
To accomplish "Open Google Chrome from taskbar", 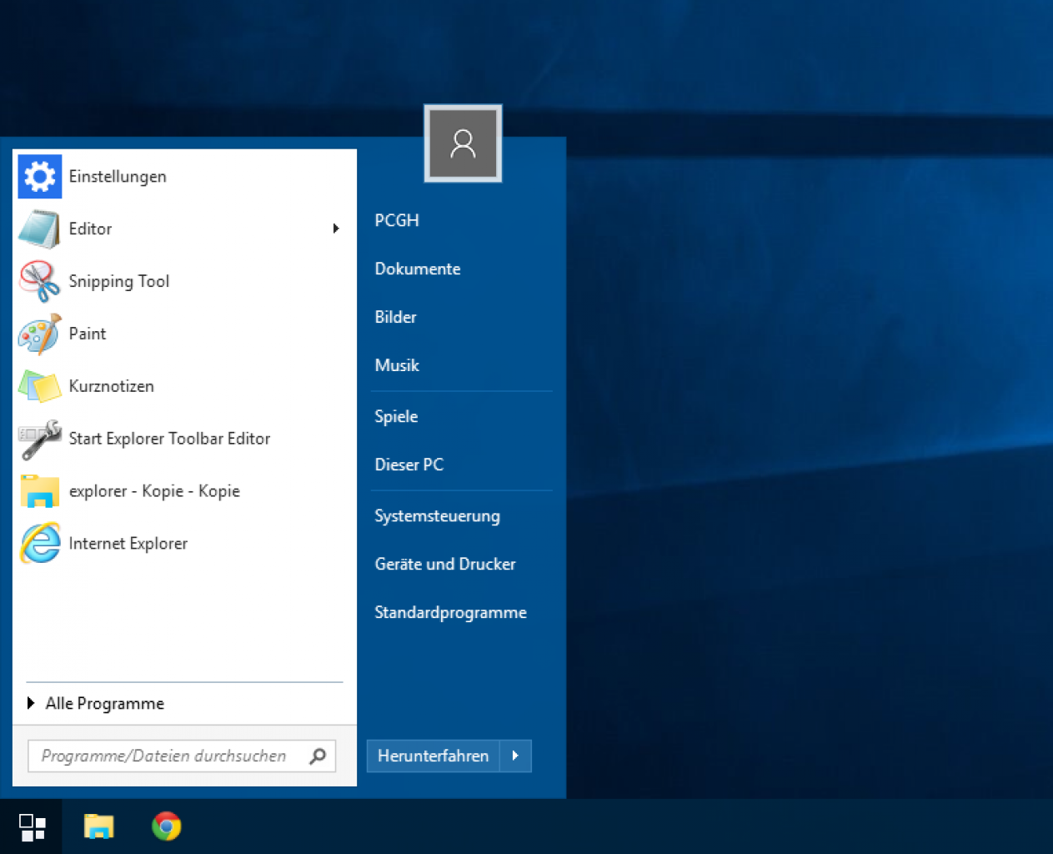I will tap(167, 826).
